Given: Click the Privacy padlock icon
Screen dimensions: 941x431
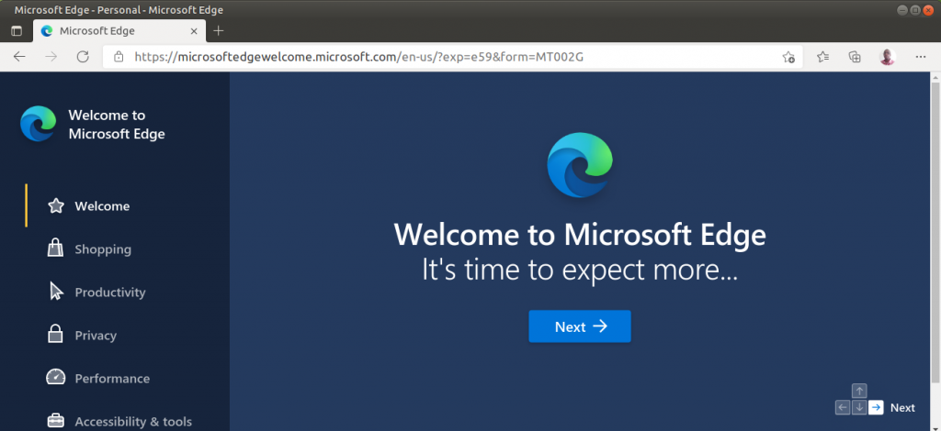Looking at the screenshot, I should [x=55, y=334].
